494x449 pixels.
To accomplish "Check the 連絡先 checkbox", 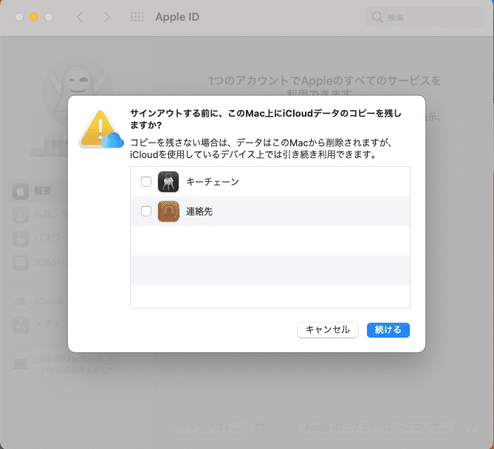I will pos(146,211).
